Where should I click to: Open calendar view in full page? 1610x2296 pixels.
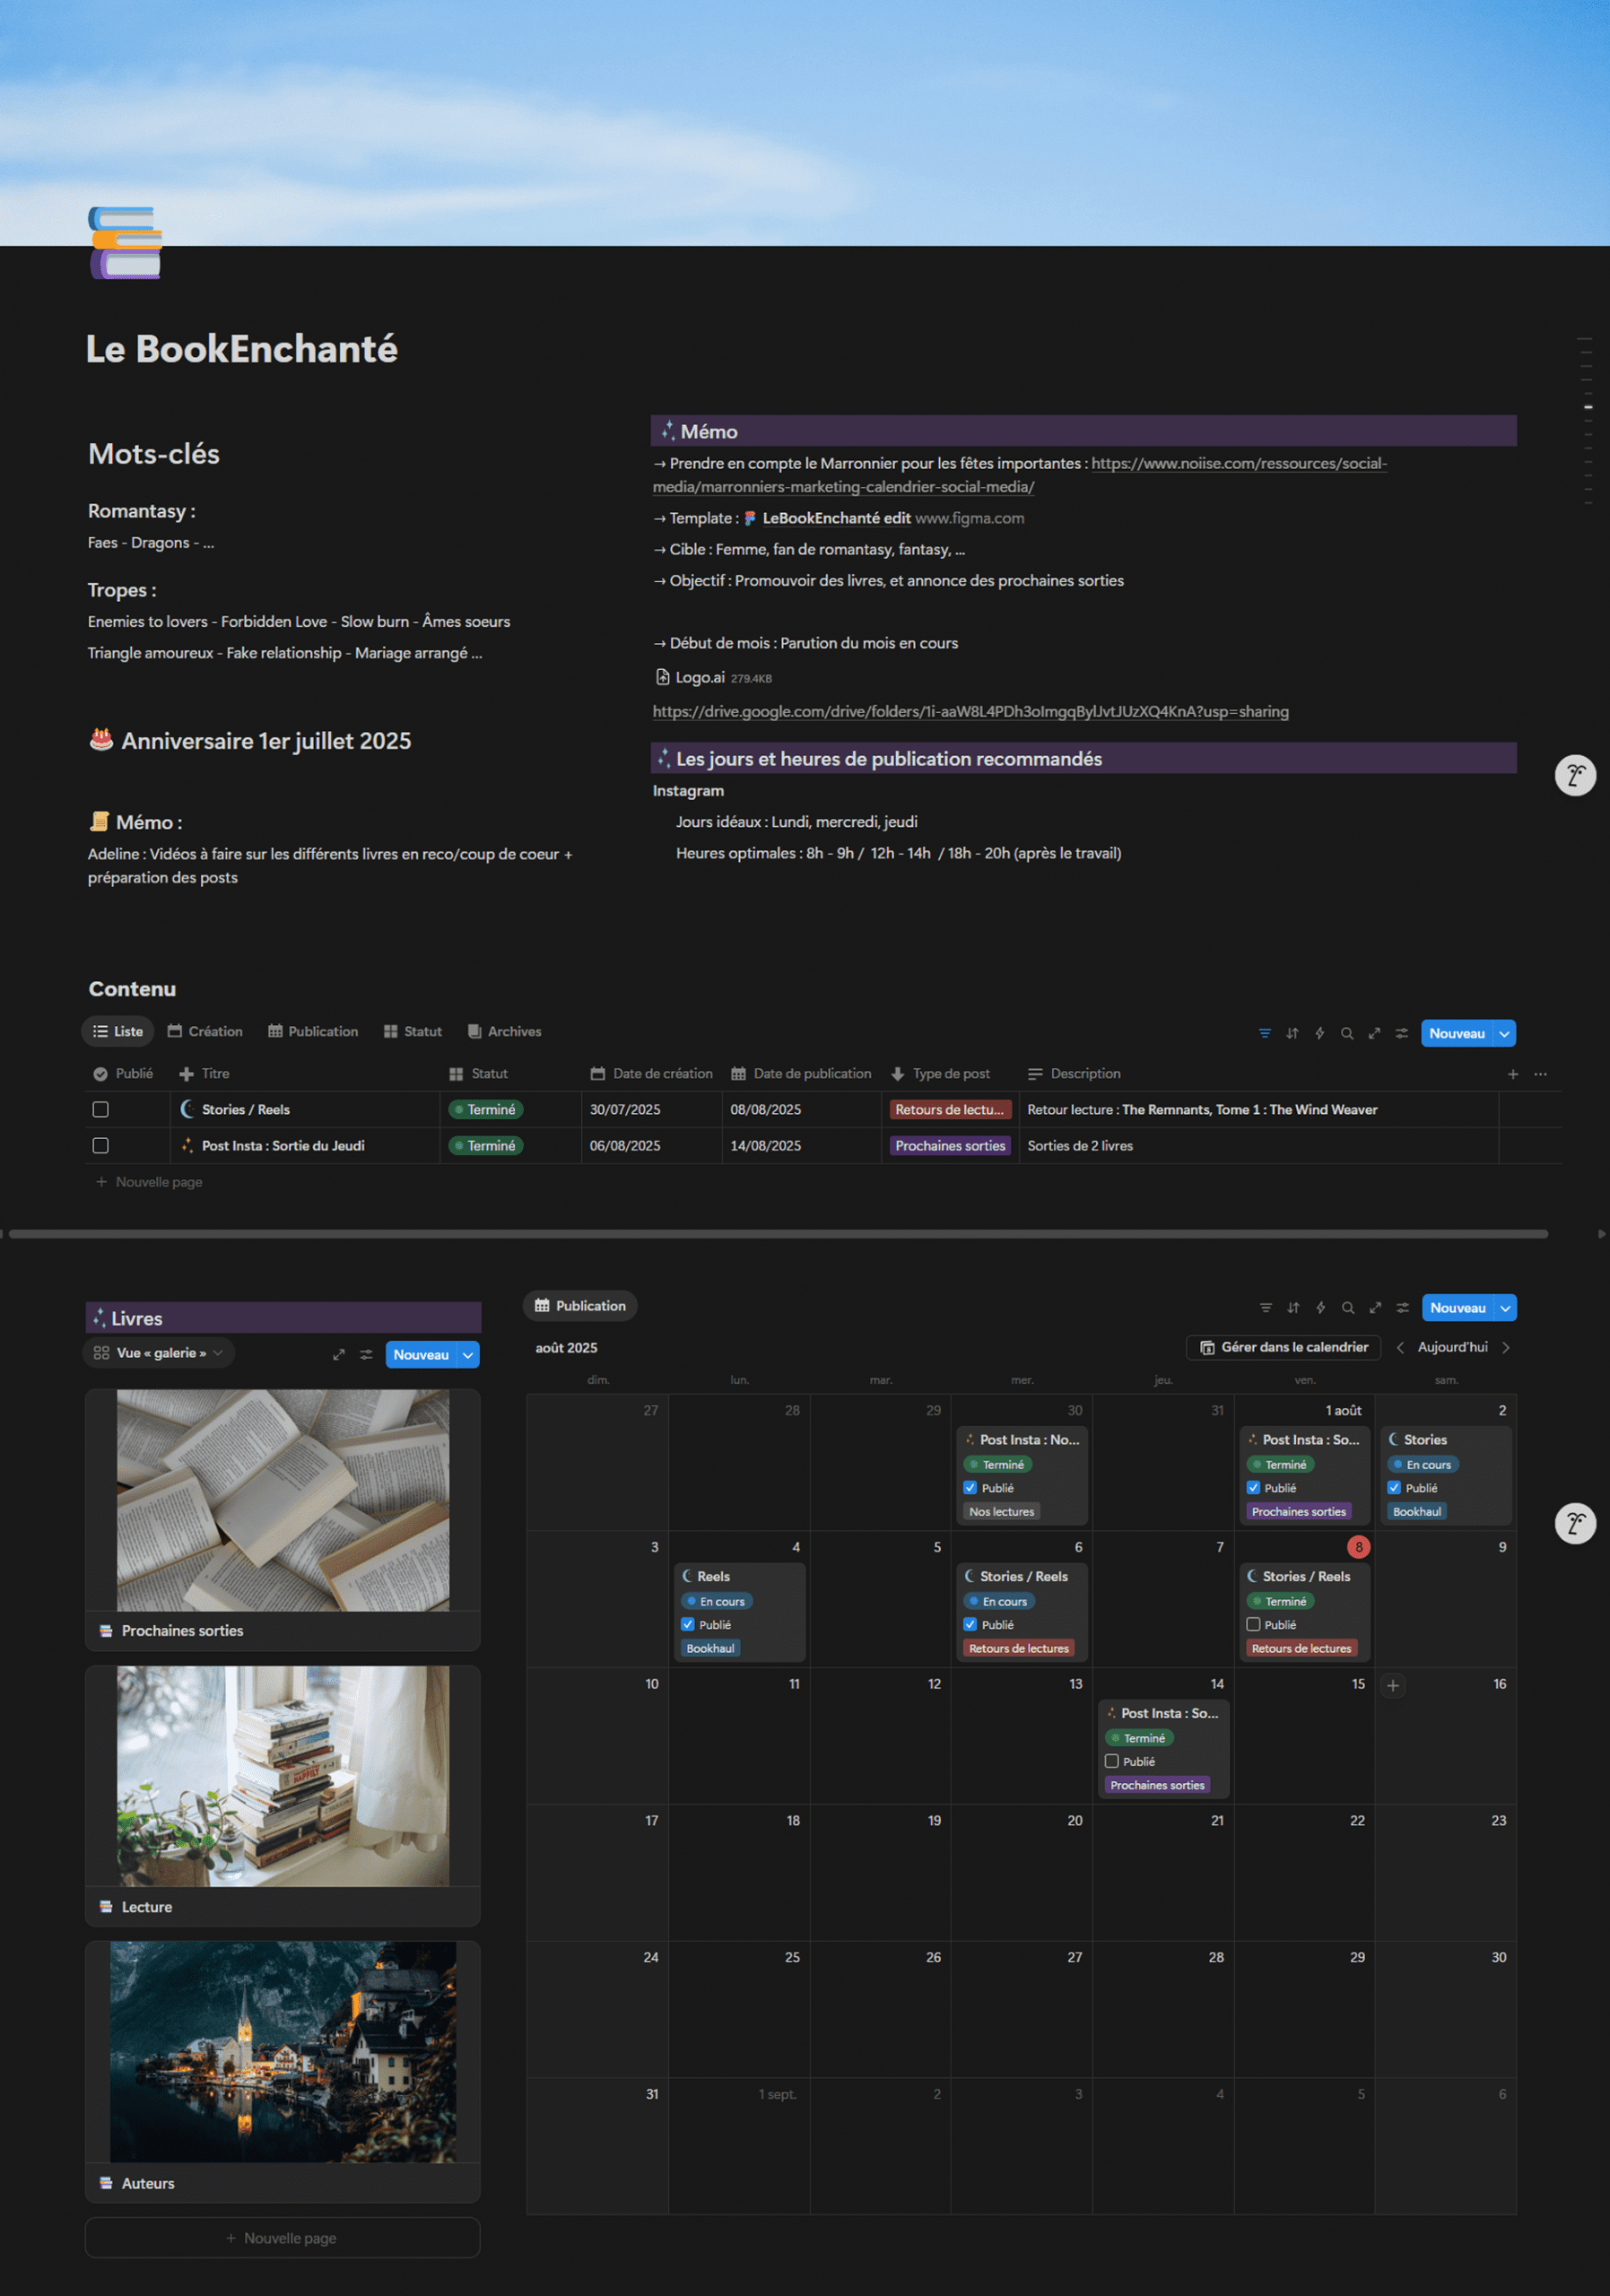pos(1375,1308)
